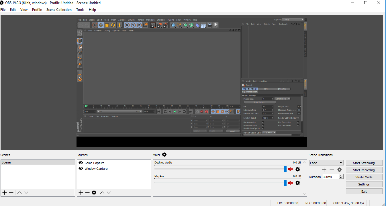Toggle Use Generators checkbox in Cinema 4D preview

coord(263,125)
